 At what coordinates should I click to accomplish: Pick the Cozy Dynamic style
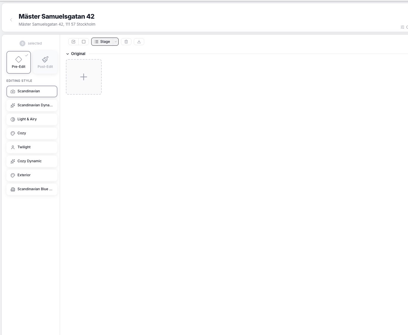pyautogui.click(x=32, y=161)
